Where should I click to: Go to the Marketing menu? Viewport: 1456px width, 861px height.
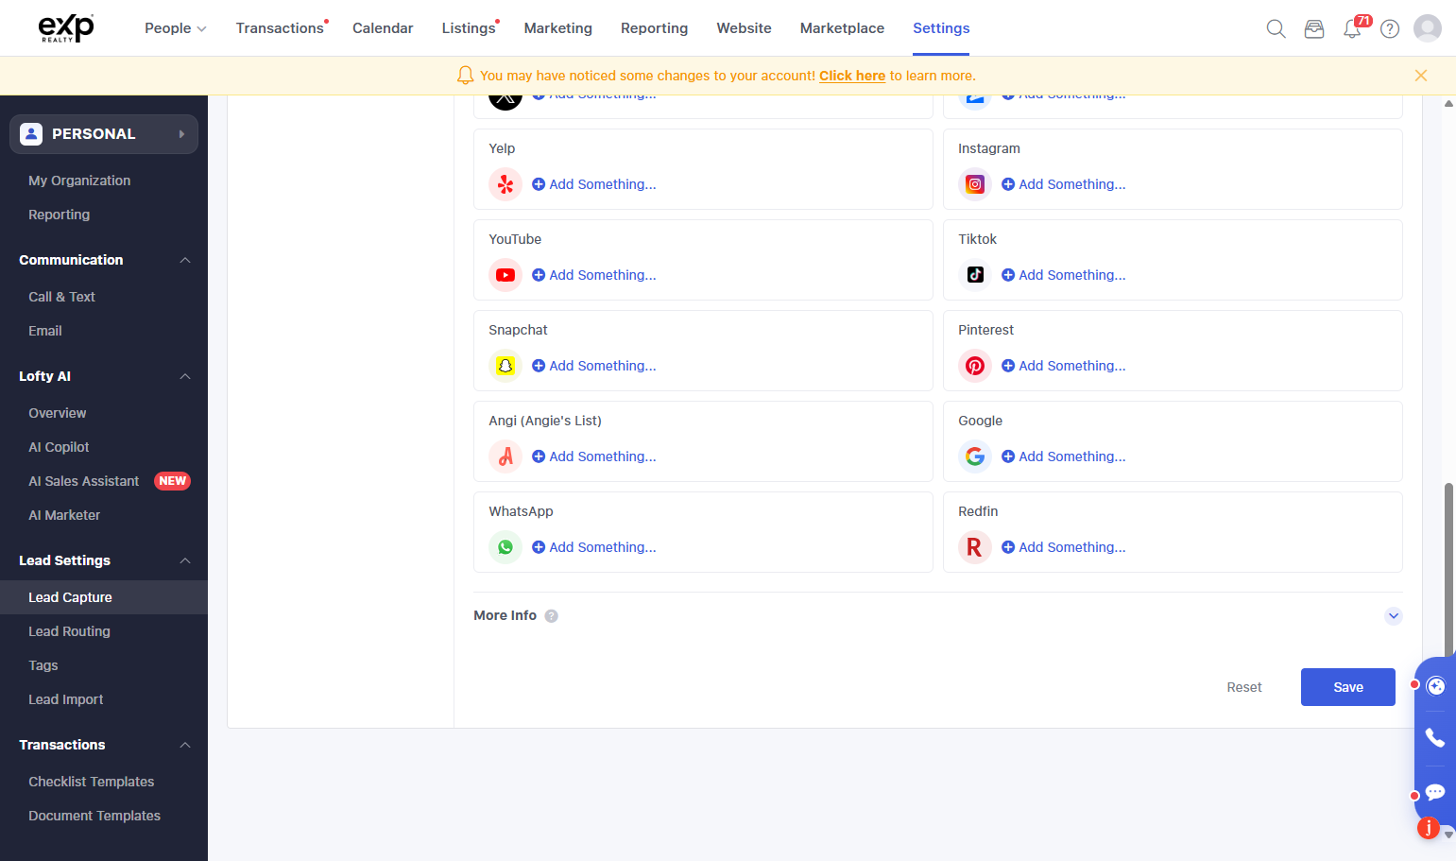pyautogui.click(x=558, y=28)
